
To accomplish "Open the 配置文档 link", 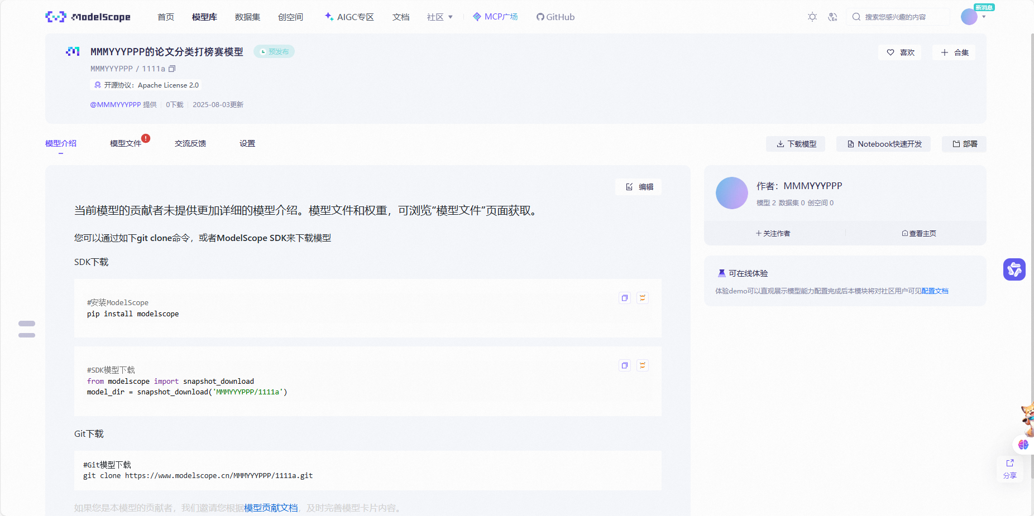I will pos(935,291).
